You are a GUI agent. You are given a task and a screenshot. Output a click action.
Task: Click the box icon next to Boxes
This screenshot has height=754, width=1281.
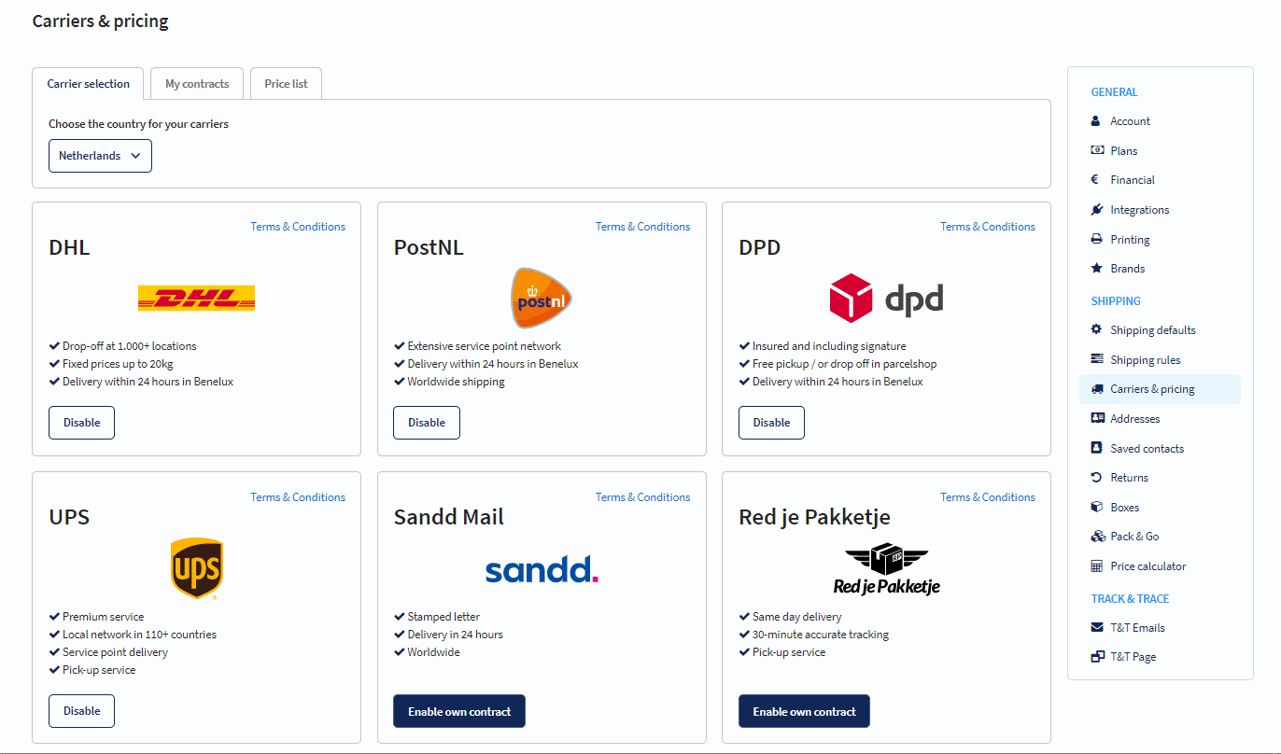pyautogui.click(x=1097, y=507)
